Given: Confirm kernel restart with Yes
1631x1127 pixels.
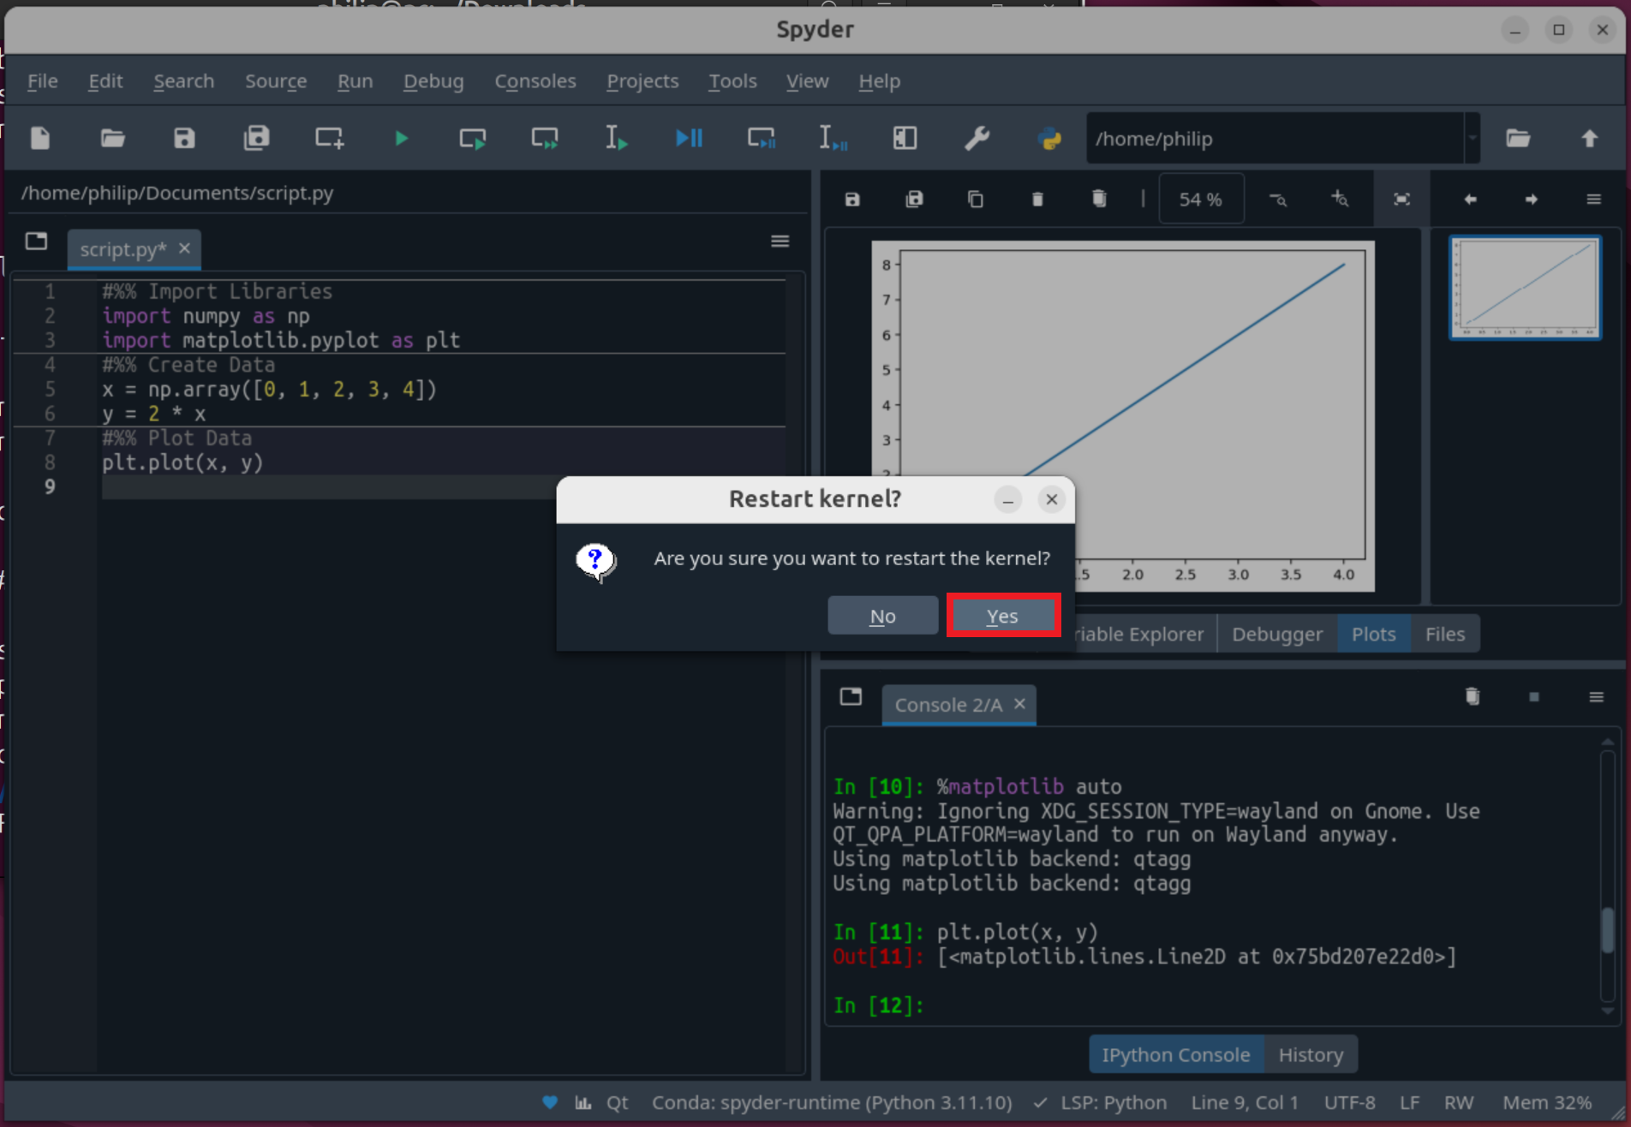Looking at the screenshot, I should pos(1003,616).
